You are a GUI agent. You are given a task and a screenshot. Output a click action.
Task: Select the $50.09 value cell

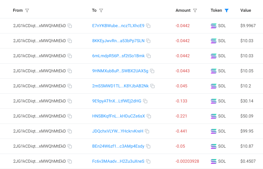pos(247,116)
